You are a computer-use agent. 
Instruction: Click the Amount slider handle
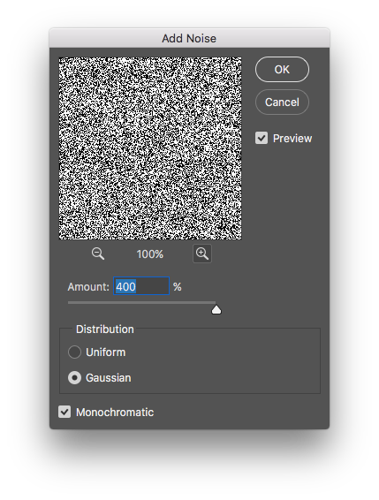tap(216, 310)
